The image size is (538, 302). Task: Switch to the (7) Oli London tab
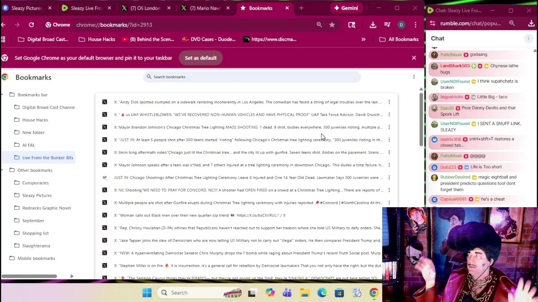pos(146,8)
